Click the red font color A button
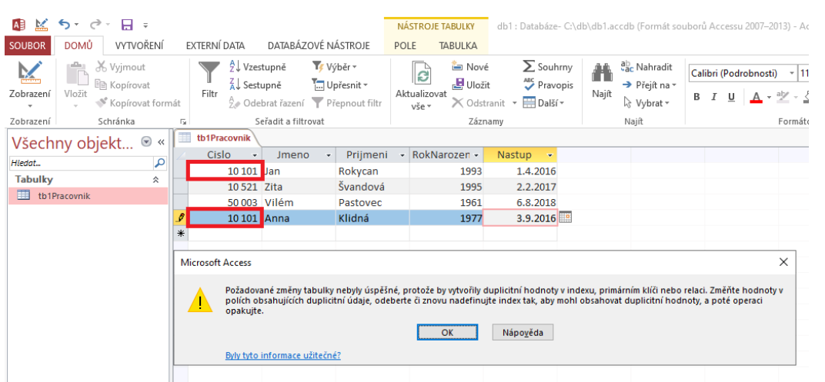This screenshot has height=382, width=825. tap(756, 97)
